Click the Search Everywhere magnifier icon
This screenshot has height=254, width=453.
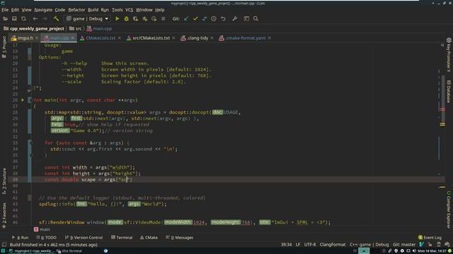point(256,19)
